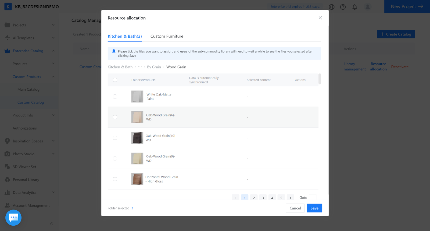This screenshot has height=231, width=430.
Task: Select the Kitchen & Bath(3) tab
Action: pyautogui.click(x=125, y=36)
